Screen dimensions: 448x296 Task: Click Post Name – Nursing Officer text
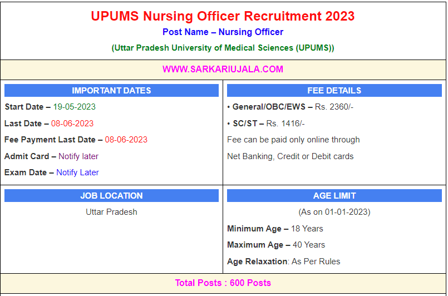[223, 32]
